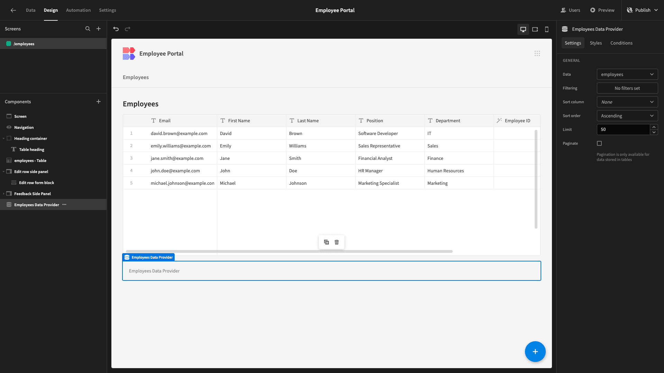Click the undo arrow icon
This screenshot has width=664, height=373.
click(116, 29)
